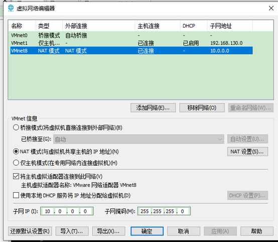Click 添加网络(E)... button
This screenshot has height=242, width=278.
tap(153, 107)
